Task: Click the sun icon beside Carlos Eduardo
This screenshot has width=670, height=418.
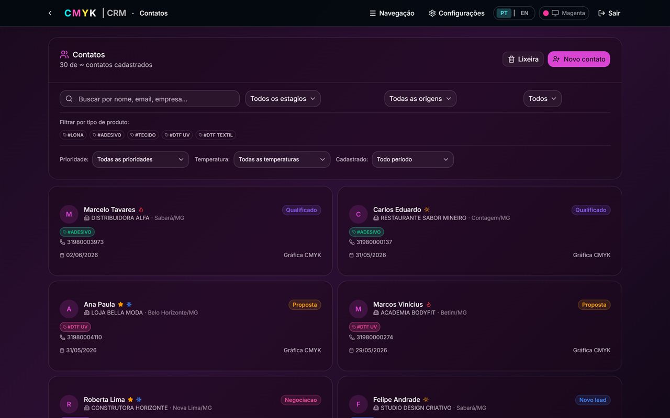Action: [427, 210]
